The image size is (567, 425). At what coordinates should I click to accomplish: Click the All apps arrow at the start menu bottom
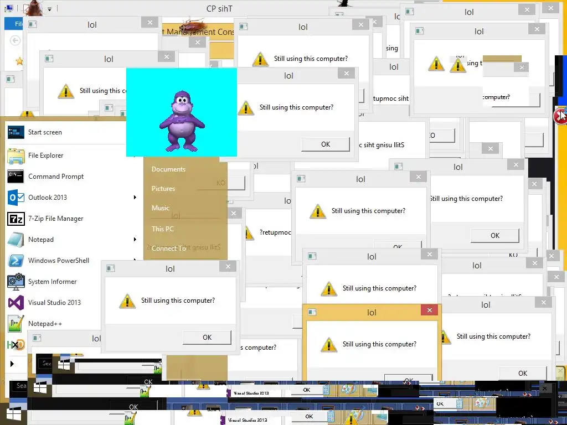[x=12, y=364]
